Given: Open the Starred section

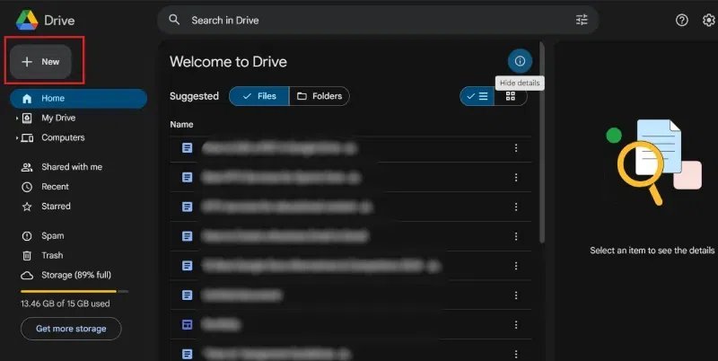Looking at the screenshot, I should click(56, 207).
